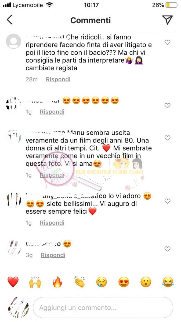Insert crying face quick emoji
The image size is (181, 322).
point(102,282)
